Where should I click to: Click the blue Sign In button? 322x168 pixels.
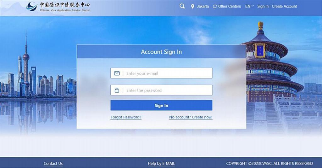pyautogui.click(x=161, y=105)
